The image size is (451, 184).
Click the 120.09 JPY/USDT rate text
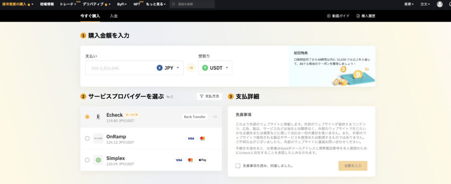(x=120, y=164)
